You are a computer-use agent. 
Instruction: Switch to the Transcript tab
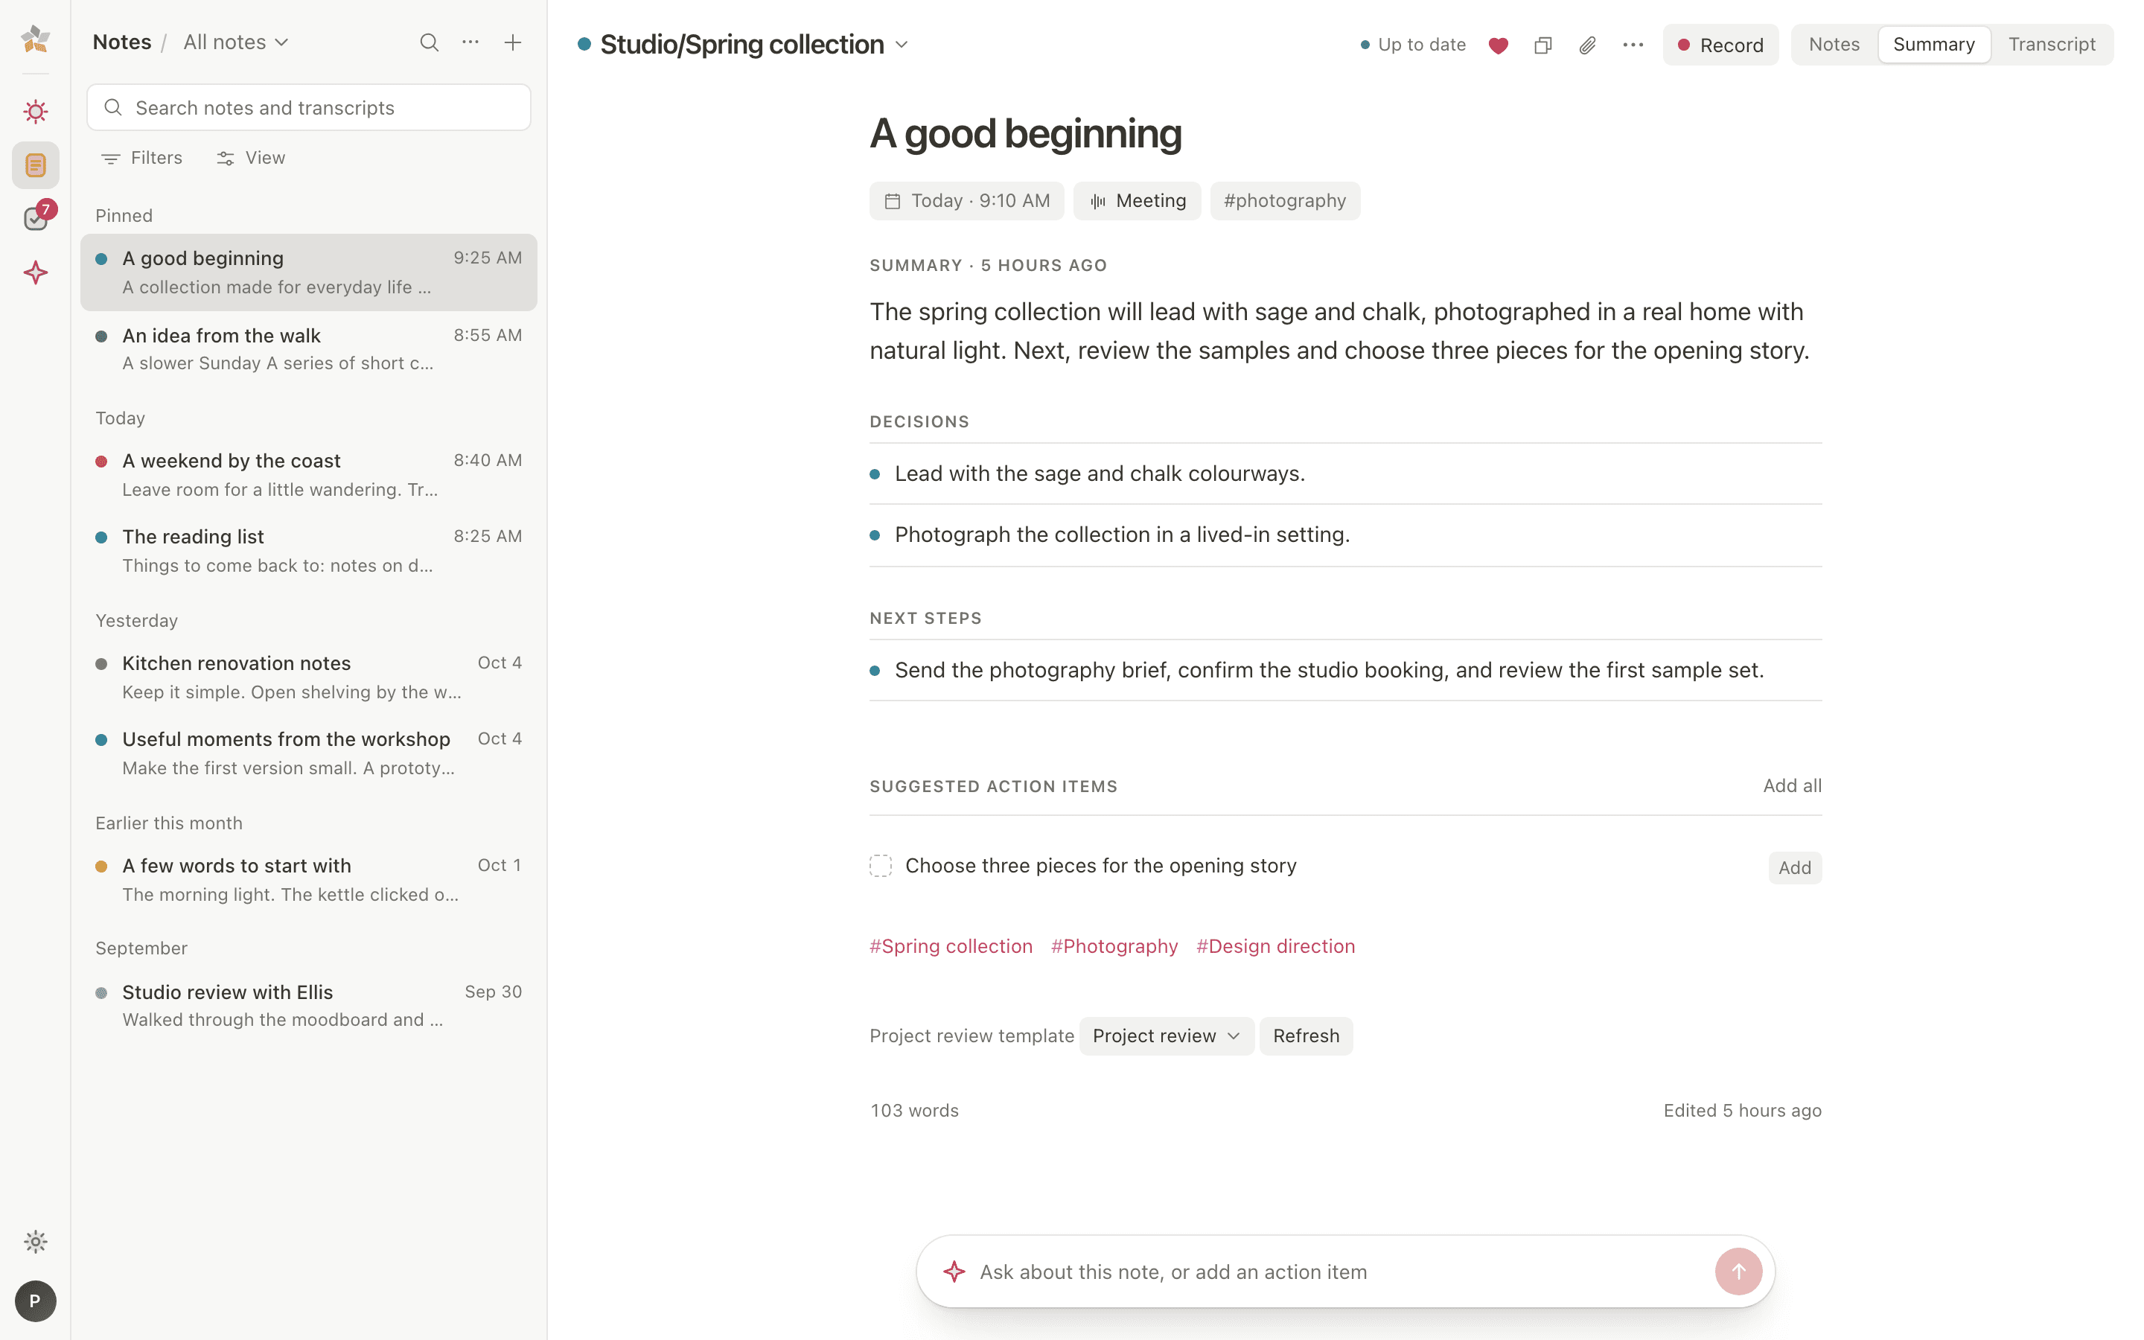[2052, 45]
